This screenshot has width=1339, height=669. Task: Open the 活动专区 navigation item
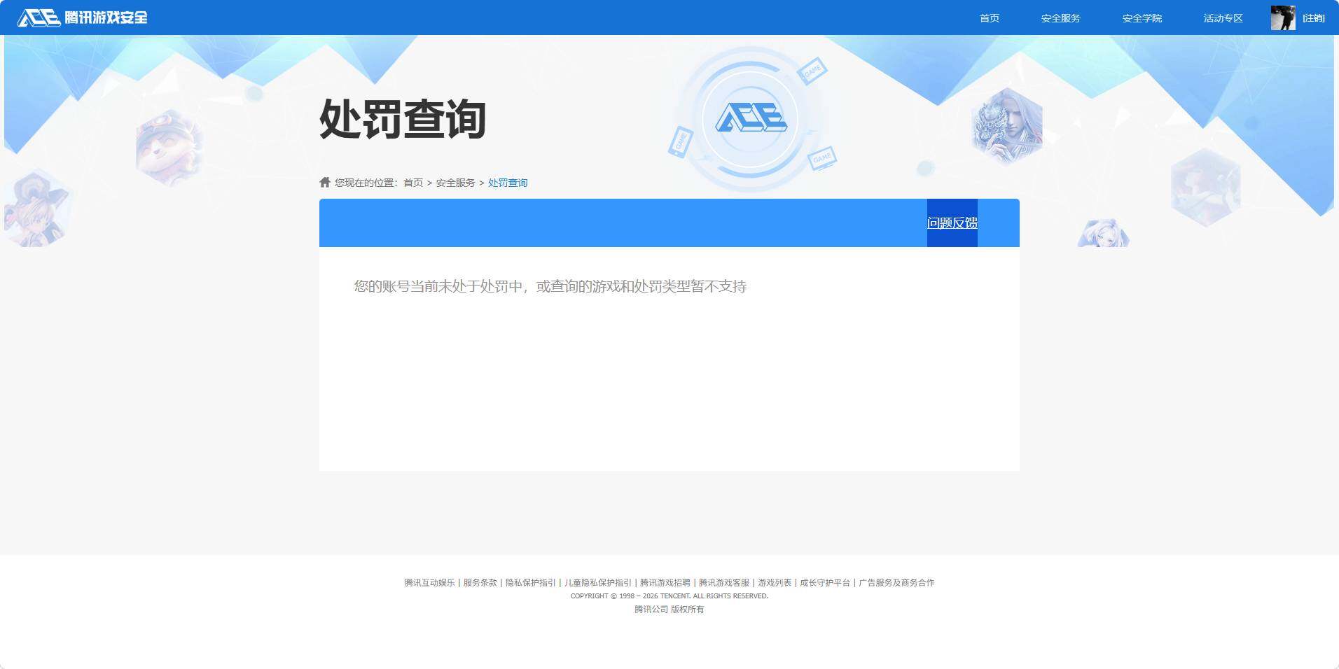pyautogui.click(x=1223, y=18)
